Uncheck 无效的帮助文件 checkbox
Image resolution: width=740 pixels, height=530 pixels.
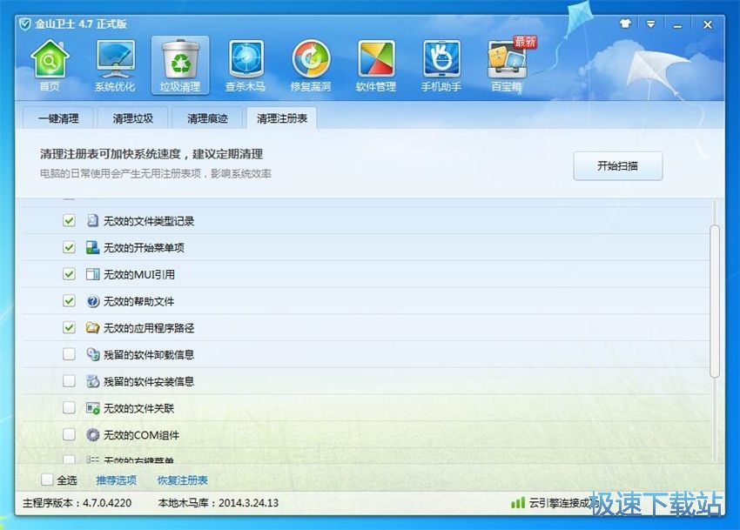click(69, 301)
